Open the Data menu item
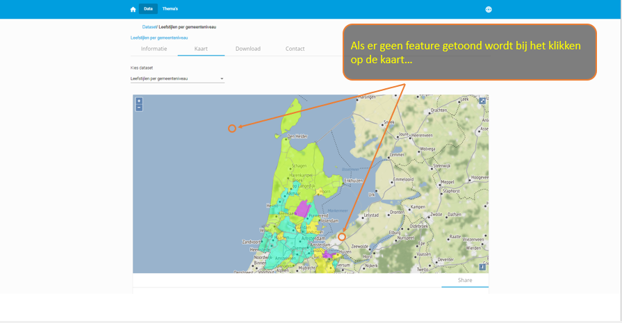The height and width of the screenshot is (323, 622). (148, 9)
